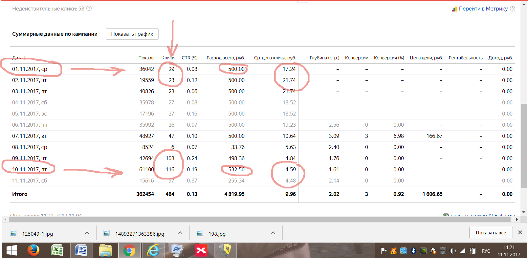Click the Показать график button
528x258 pixels.
[x=132, y=34]
